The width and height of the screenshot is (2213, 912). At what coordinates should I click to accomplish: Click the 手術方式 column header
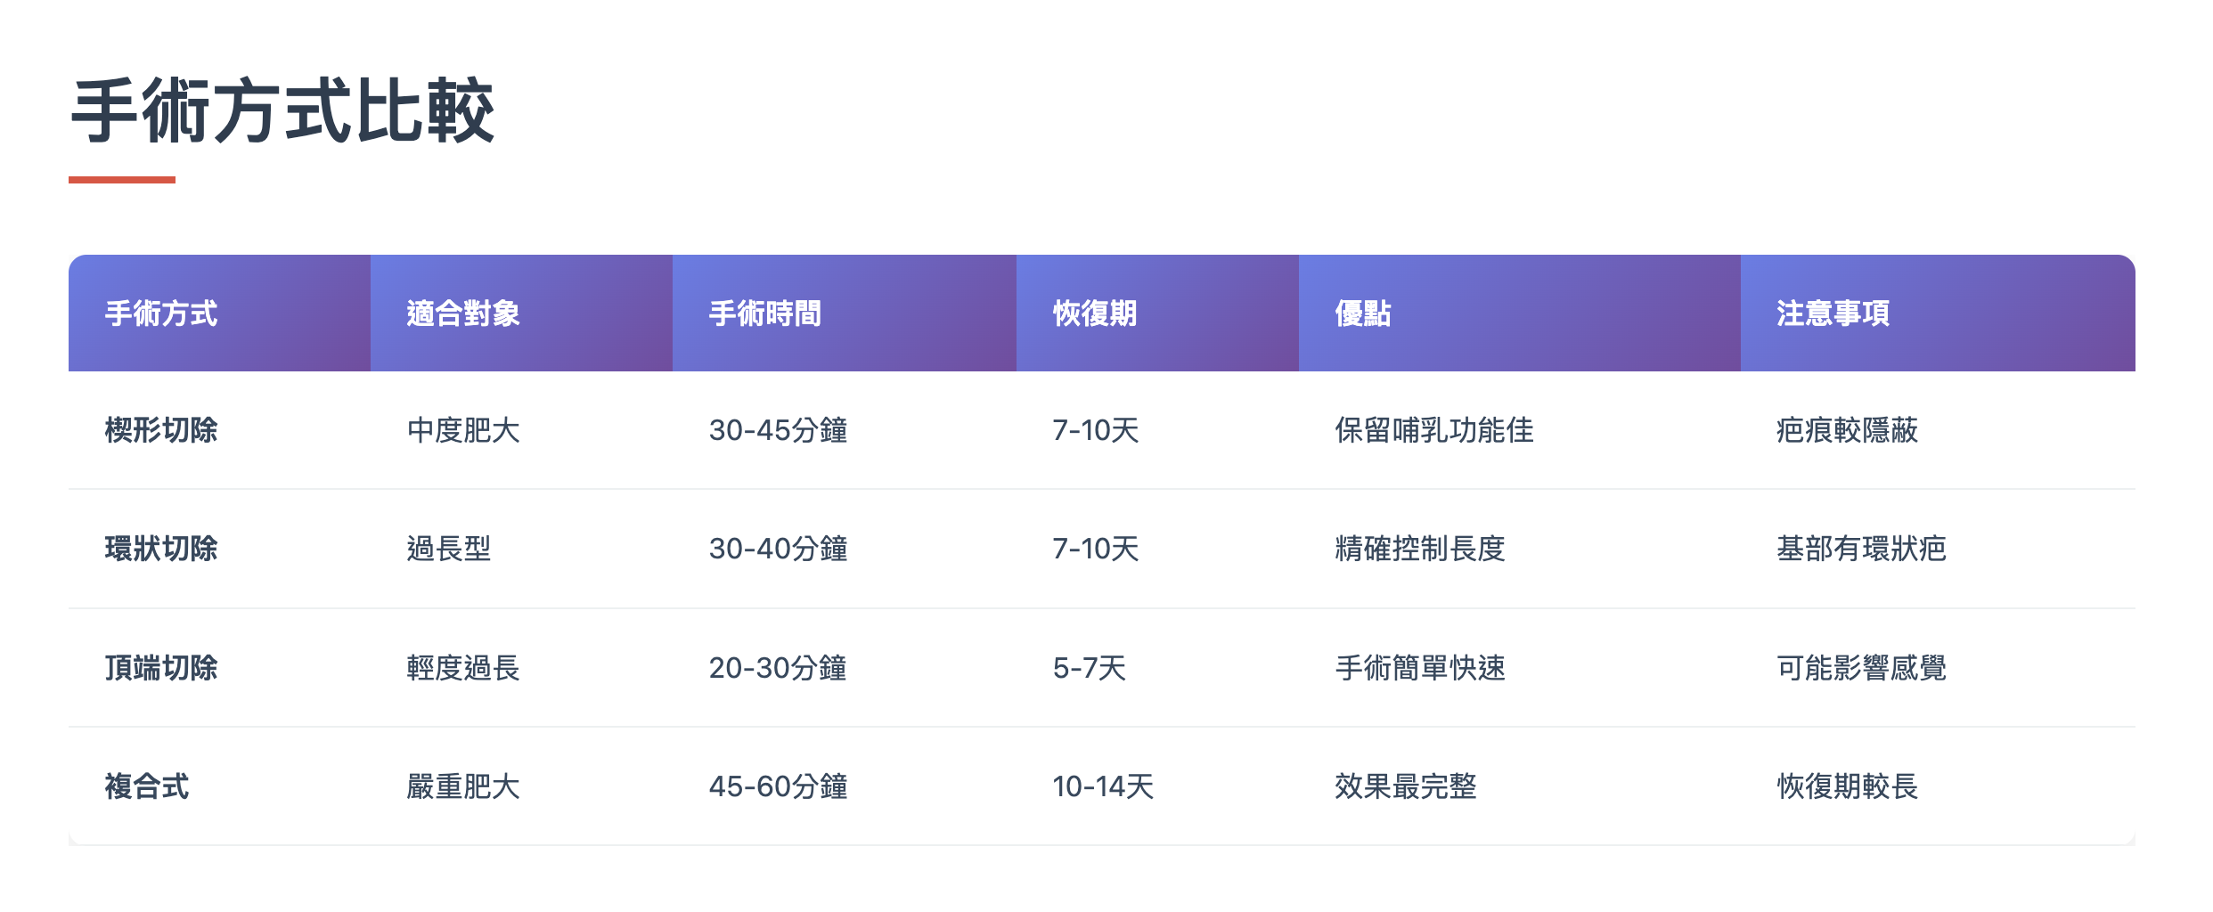[x=161, y=313]
